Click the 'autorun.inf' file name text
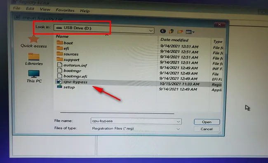 pos(75,65)
